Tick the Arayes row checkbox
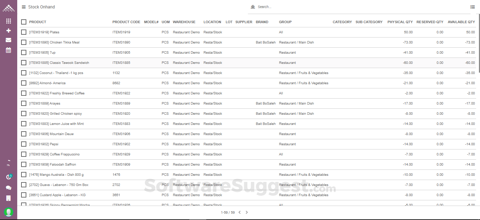Image resolution: width=480 pixels, height=220 pixels. 24,104
